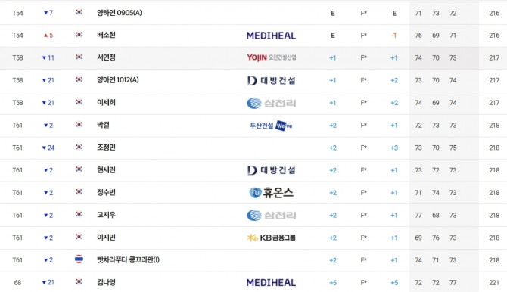Click the 대방건설 logo beside 양아연 1012(A)
The image size is (507, 292).
pos(272,80)
